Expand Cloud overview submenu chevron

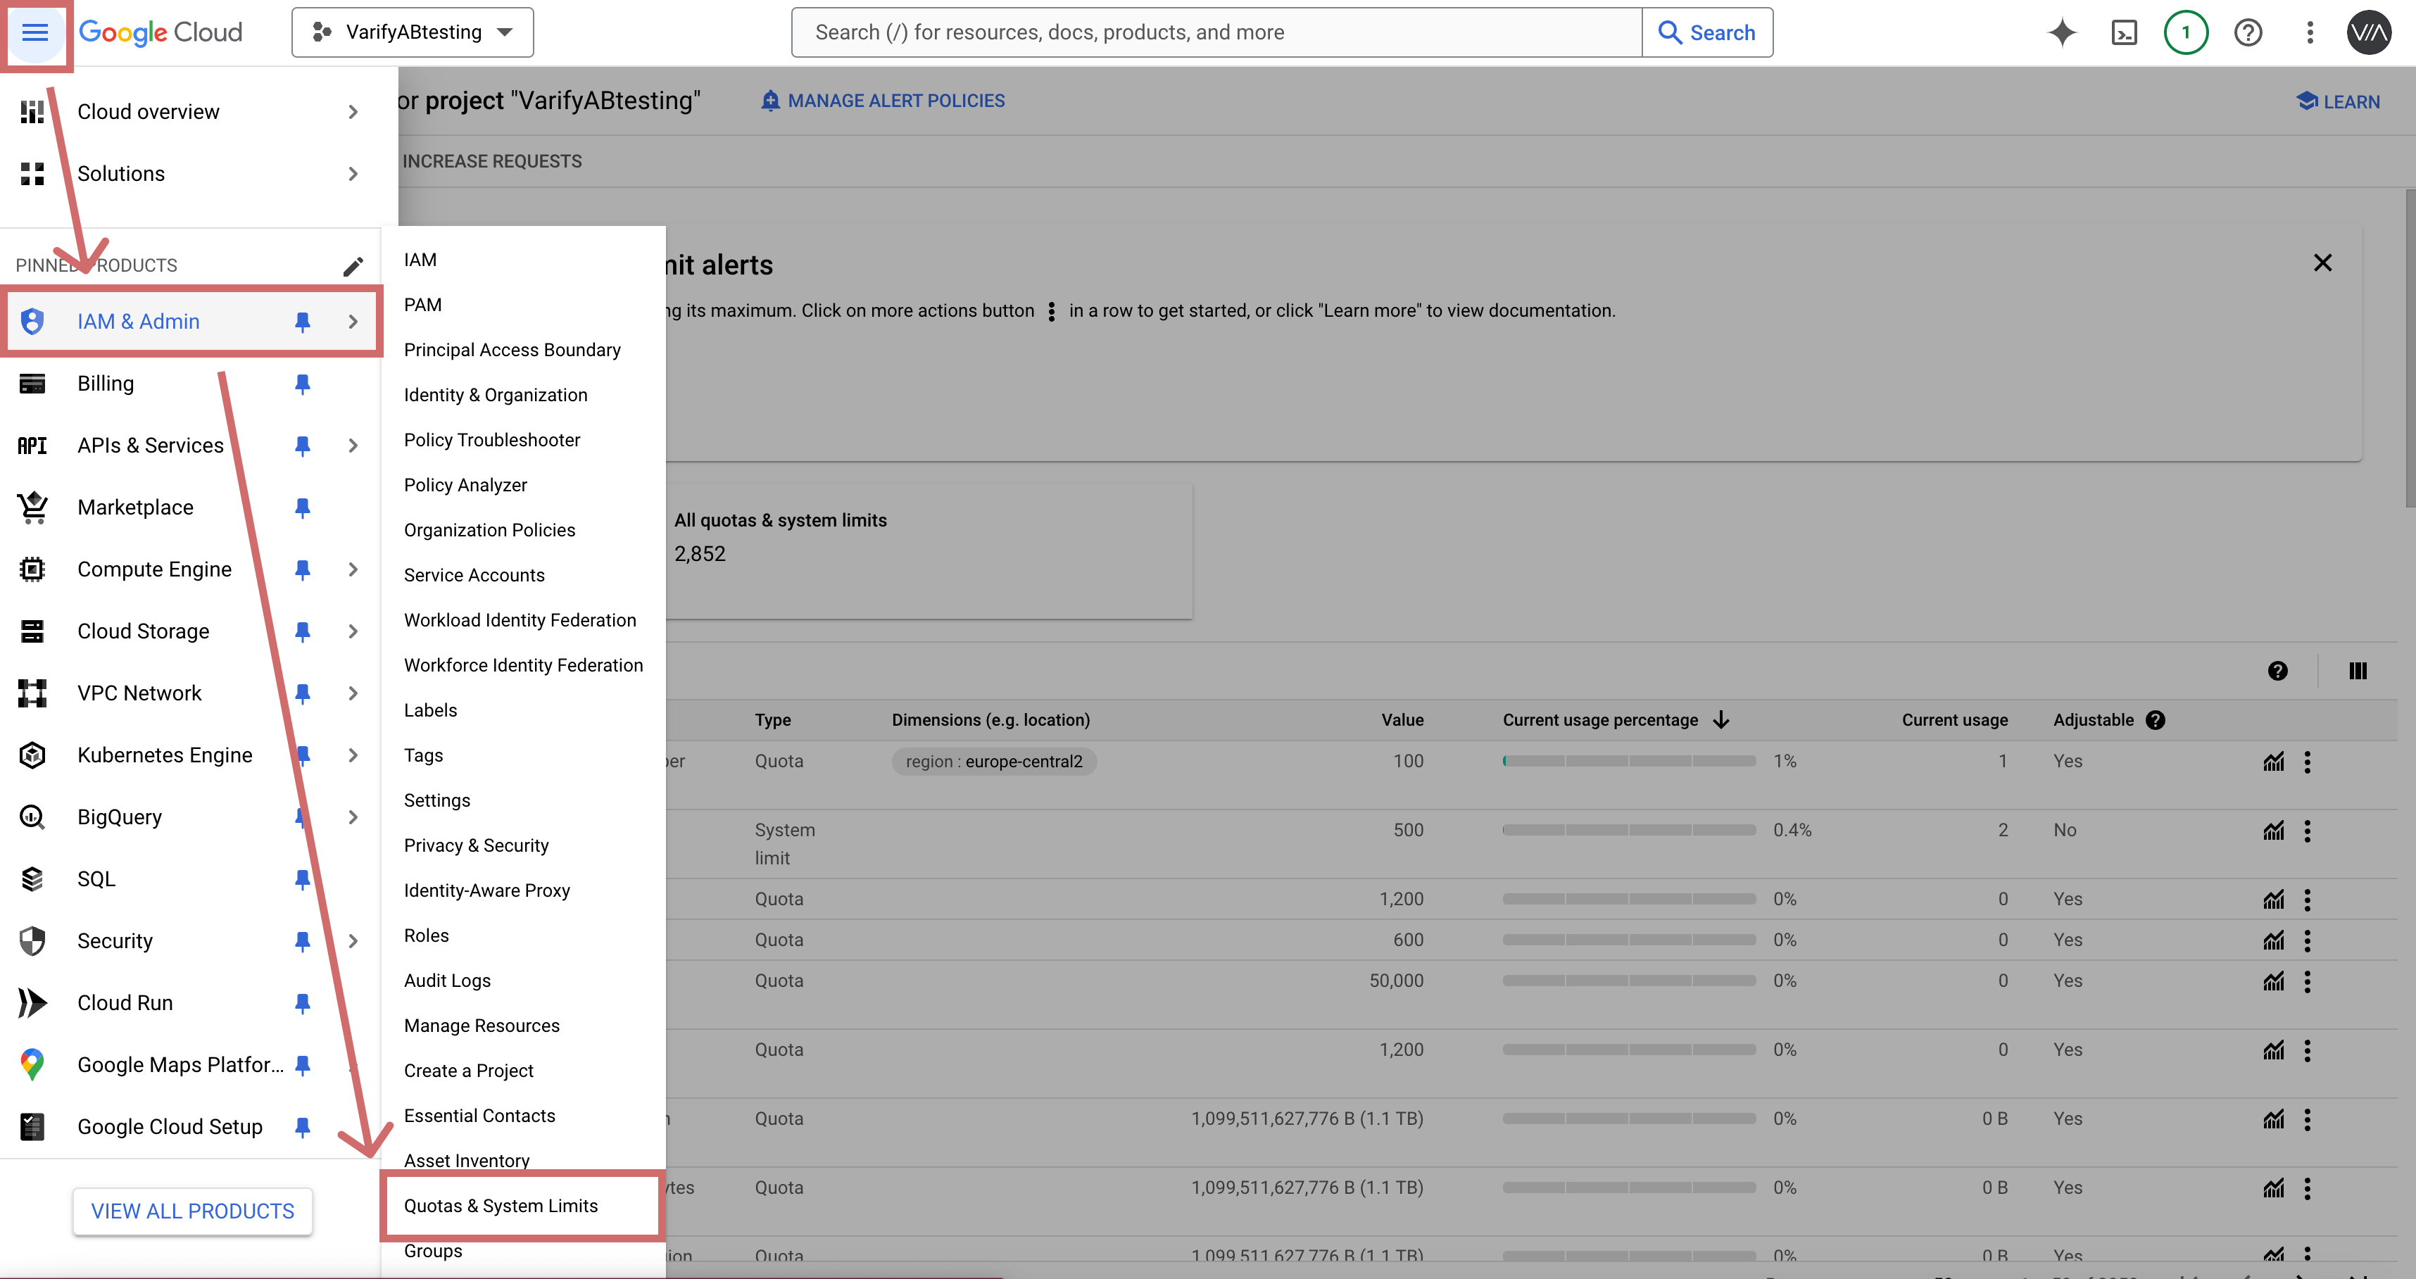coord(353,112)
